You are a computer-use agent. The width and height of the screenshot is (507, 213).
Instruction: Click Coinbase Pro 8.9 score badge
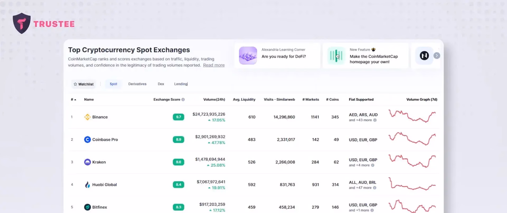click(179, 140)
